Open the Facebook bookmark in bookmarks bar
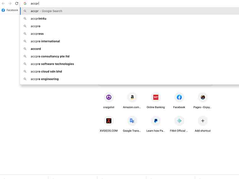The image size is (239, 179). [x=10, y=10]
